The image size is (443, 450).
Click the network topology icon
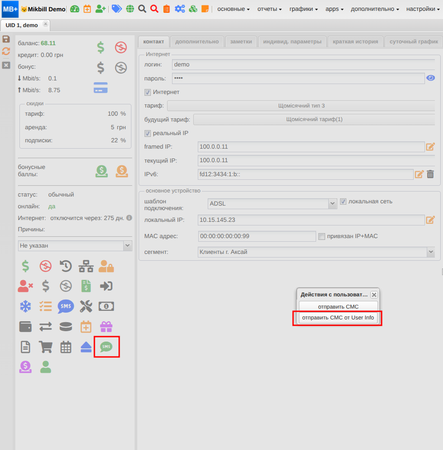[x=86, y=266]
